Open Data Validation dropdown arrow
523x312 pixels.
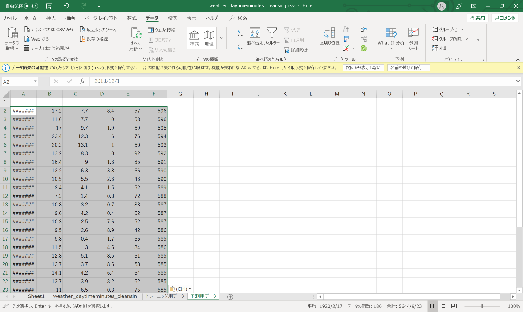click(x=353, y=48)
